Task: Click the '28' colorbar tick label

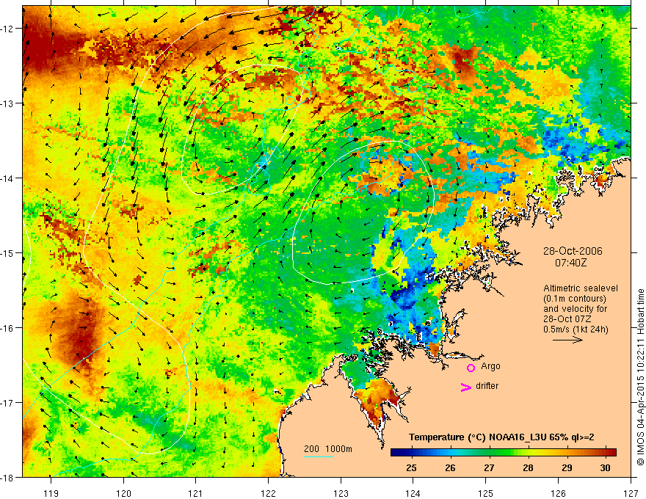Action: point(528,468)
